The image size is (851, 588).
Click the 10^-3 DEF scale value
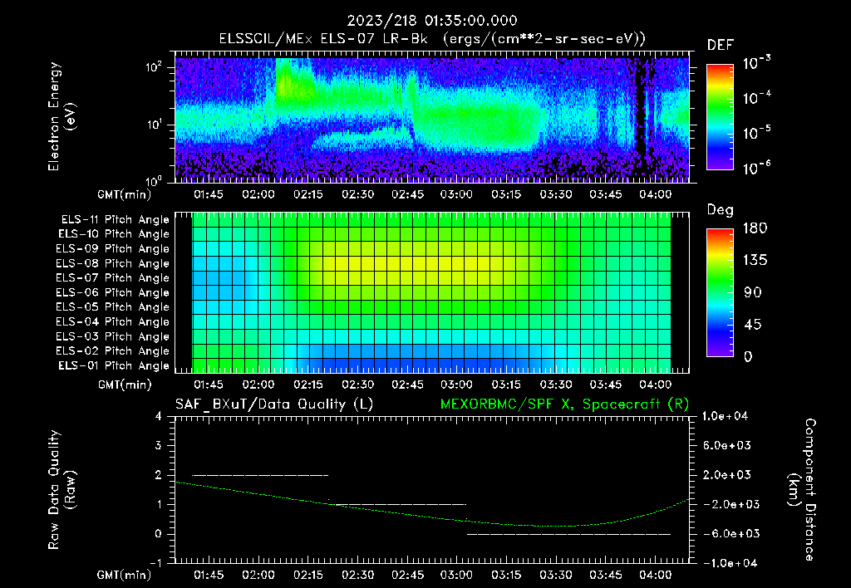pos(756,63)
